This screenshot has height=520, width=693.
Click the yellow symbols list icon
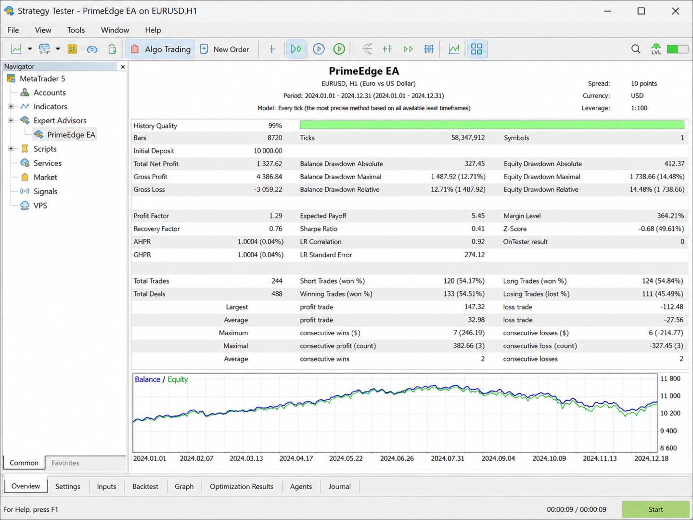[72, 49]
